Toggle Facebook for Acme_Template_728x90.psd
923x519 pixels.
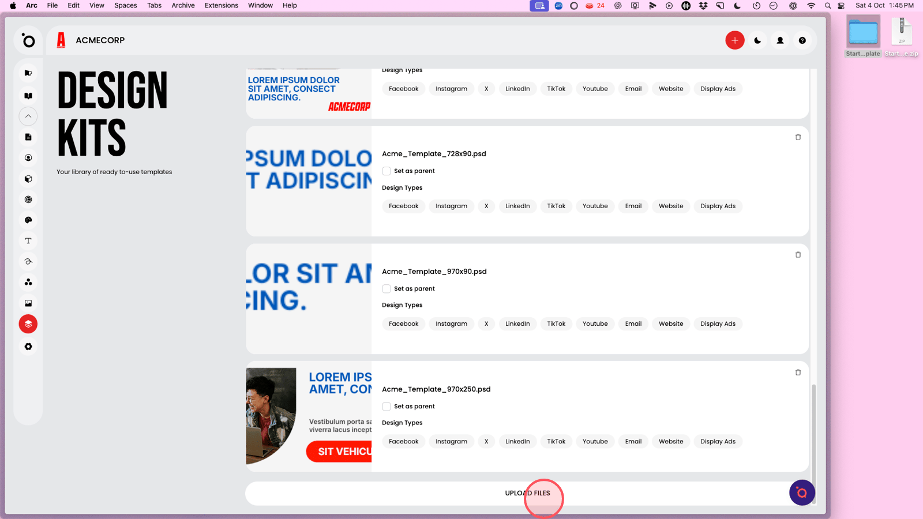tap(404, 206)
